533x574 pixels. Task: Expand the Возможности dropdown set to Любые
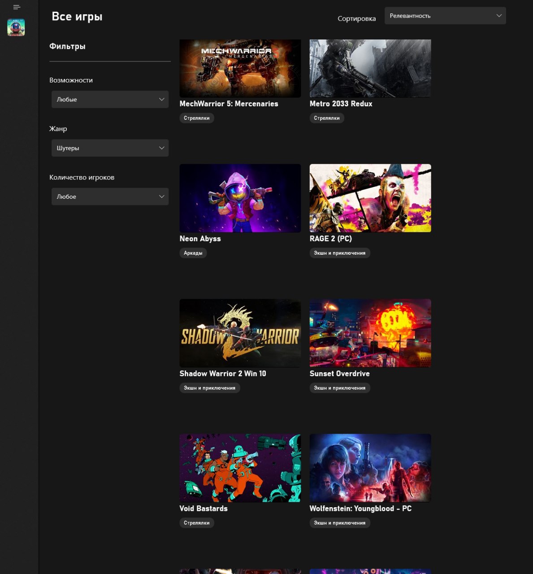(110, 100)
